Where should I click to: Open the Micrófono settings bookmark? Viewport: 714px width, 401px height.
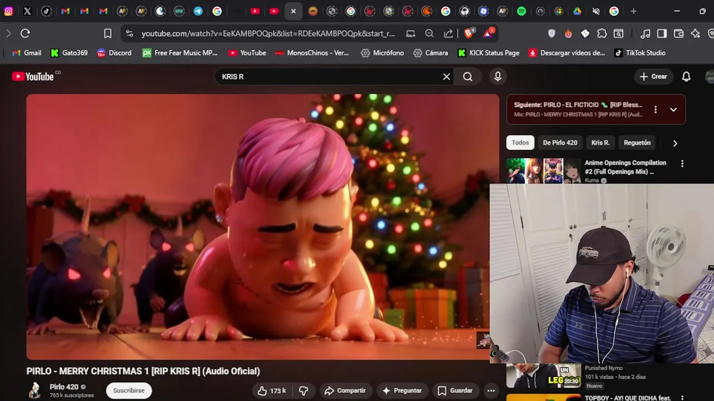tap(382, 53)
